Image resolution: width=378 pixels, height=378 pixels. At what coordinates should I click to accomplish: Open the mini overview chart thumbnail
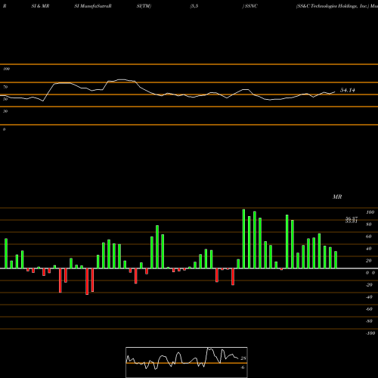tap(187, 362)
